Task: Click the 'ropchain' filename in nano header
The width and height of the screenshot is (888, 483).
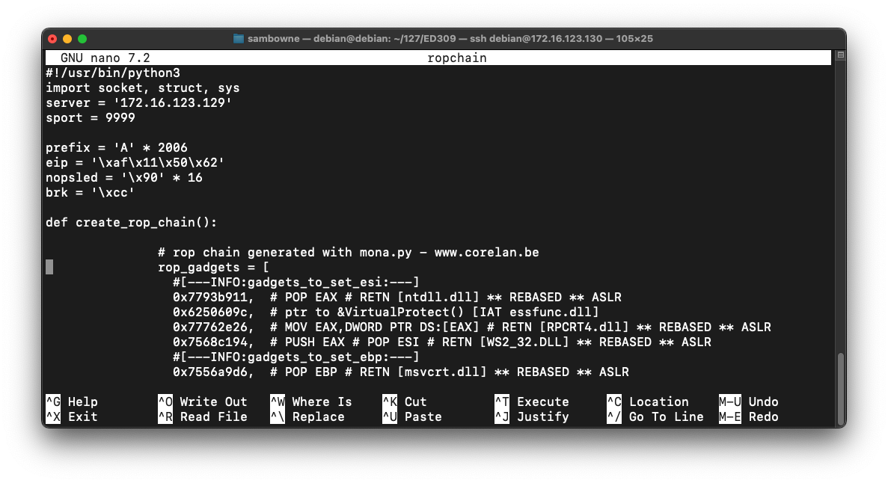Action: (x=457, y=58)
